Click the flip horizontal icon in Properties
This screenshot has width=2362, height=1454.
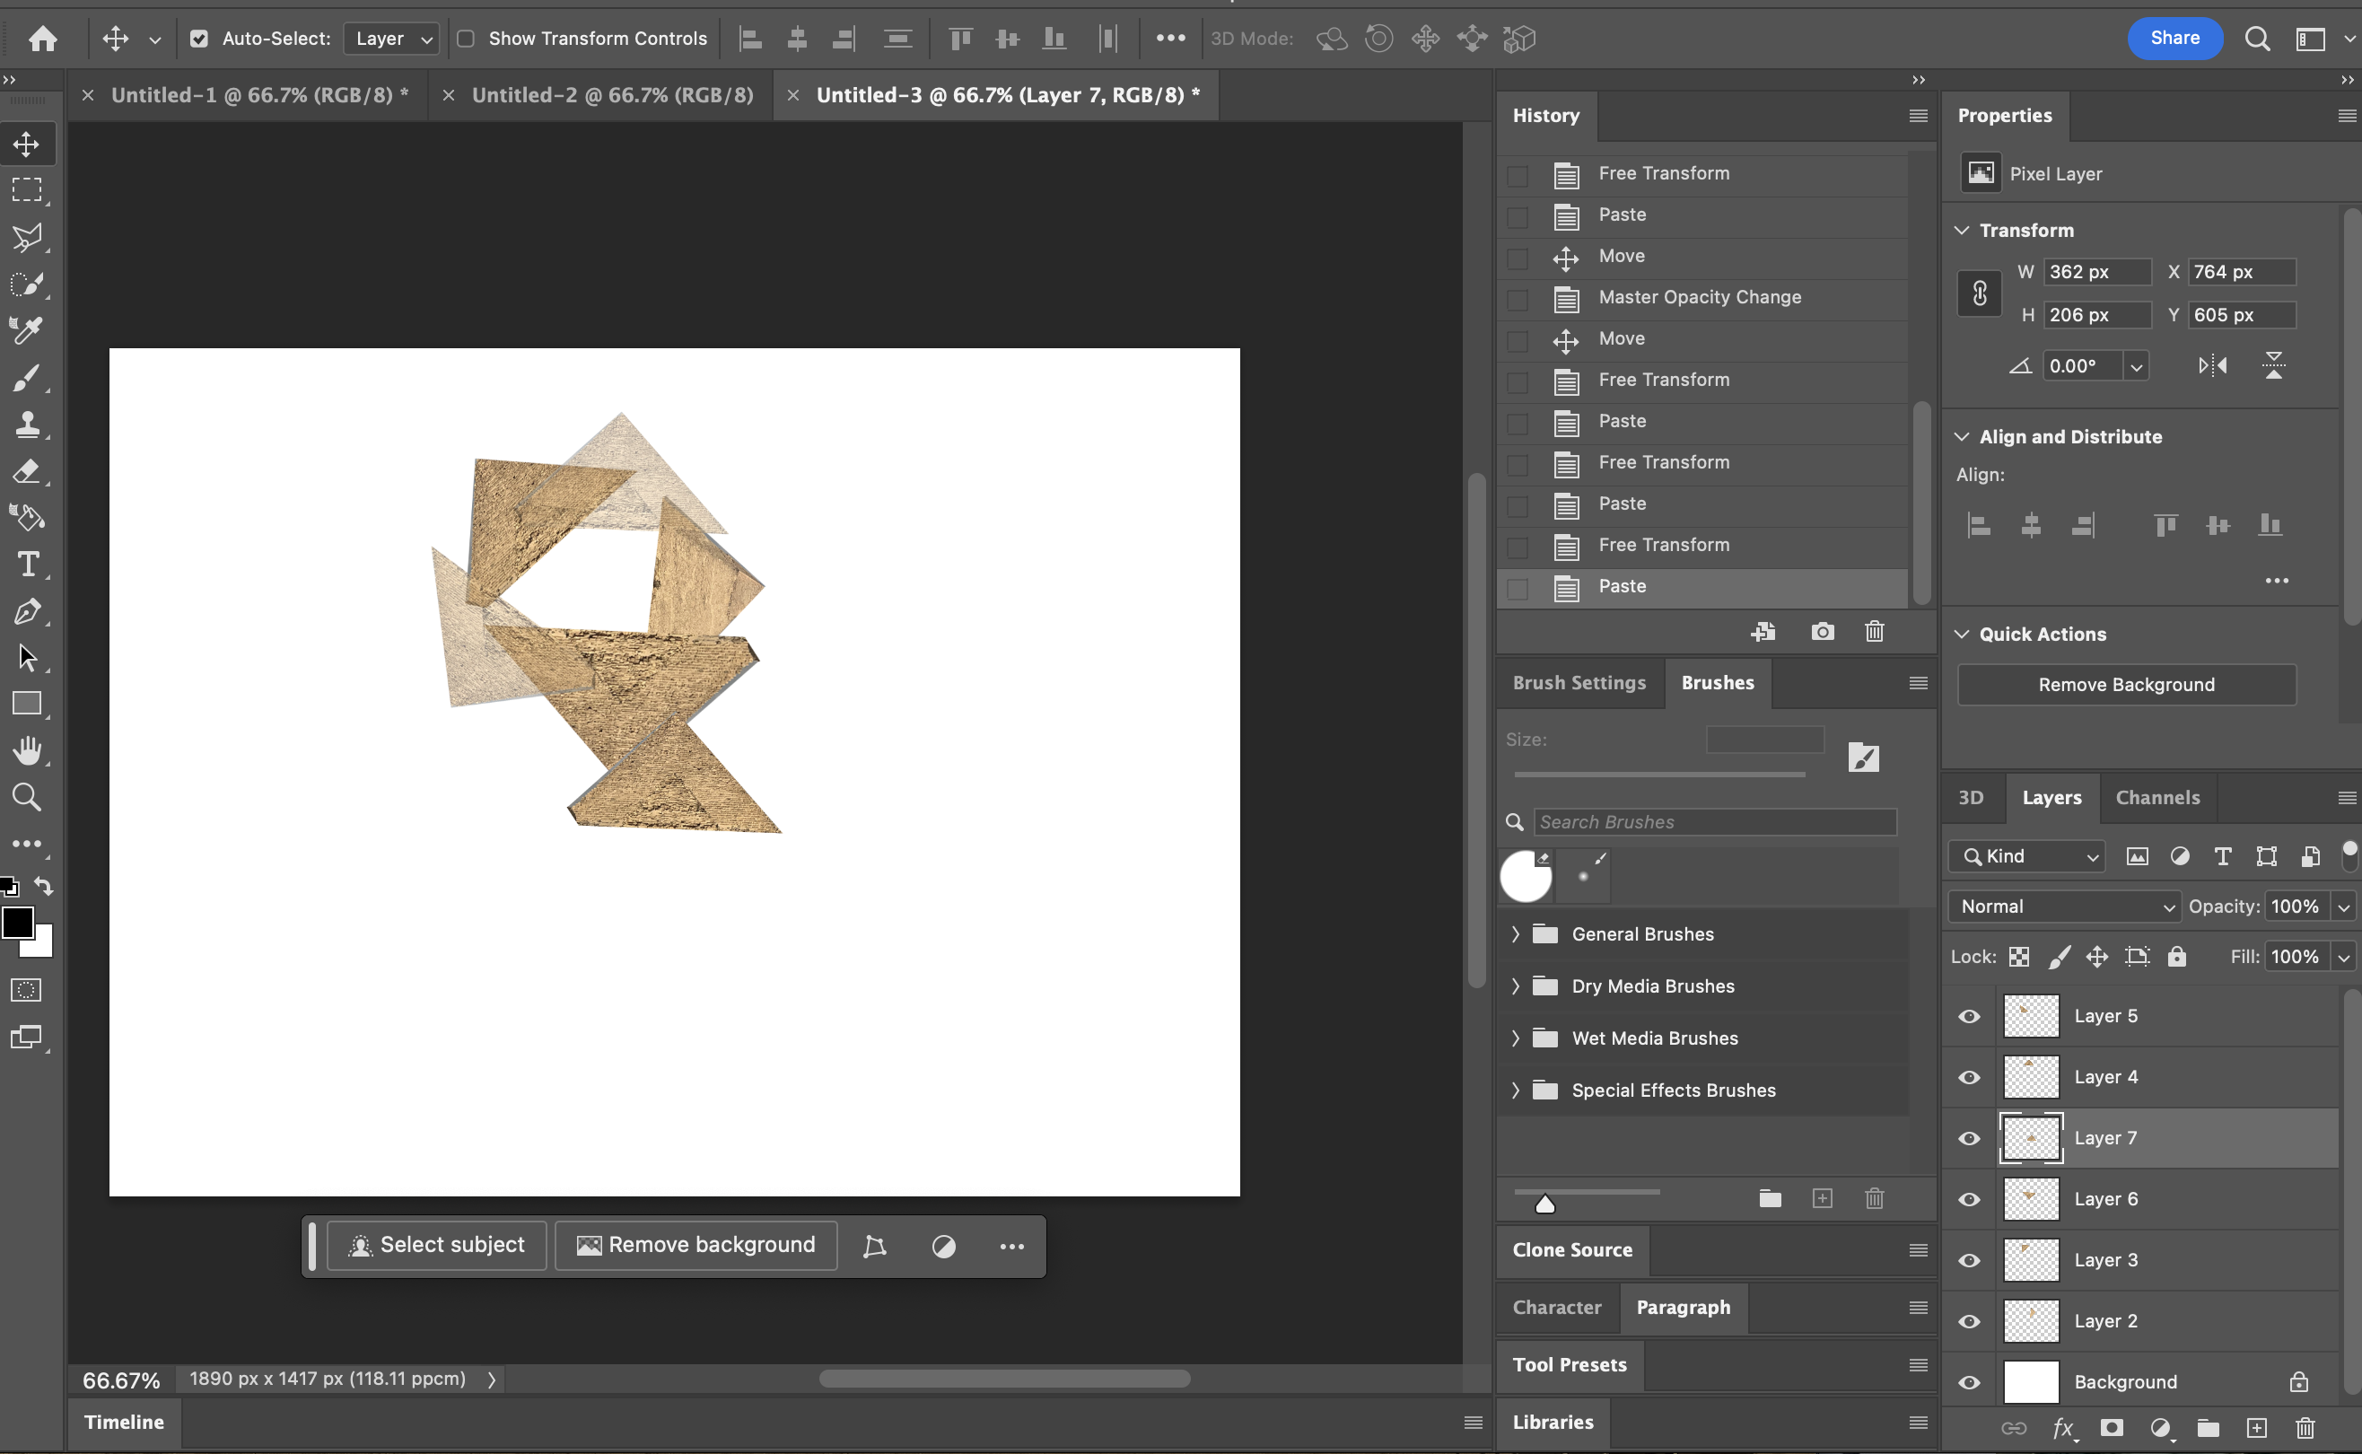tap(2212, 365)
